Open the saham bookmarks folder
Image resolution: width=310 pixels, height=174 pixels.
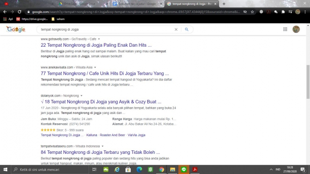pyautogui.click(x=58, y=19)
